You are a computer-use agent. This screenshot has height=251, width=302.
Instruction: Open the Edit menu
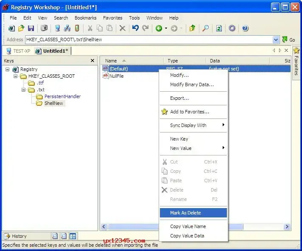(x=27, y=18)
